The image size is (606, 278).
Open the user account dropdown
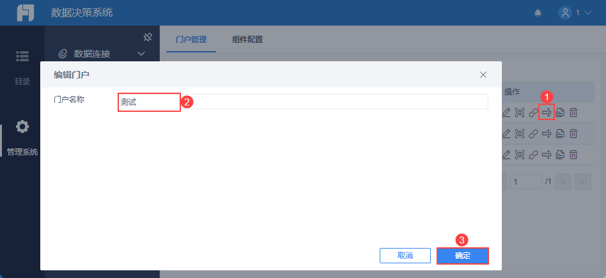575,13
